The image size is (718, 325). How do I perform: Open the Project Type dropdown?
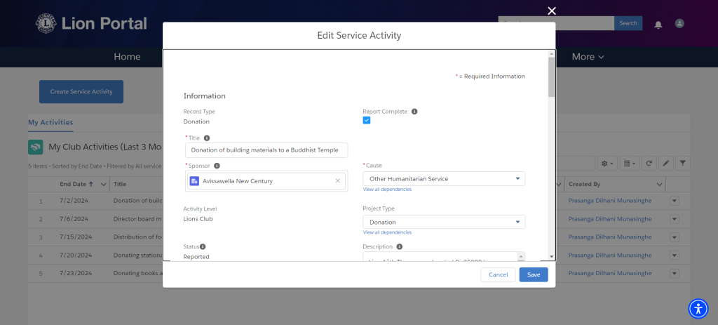coord(444,222)
